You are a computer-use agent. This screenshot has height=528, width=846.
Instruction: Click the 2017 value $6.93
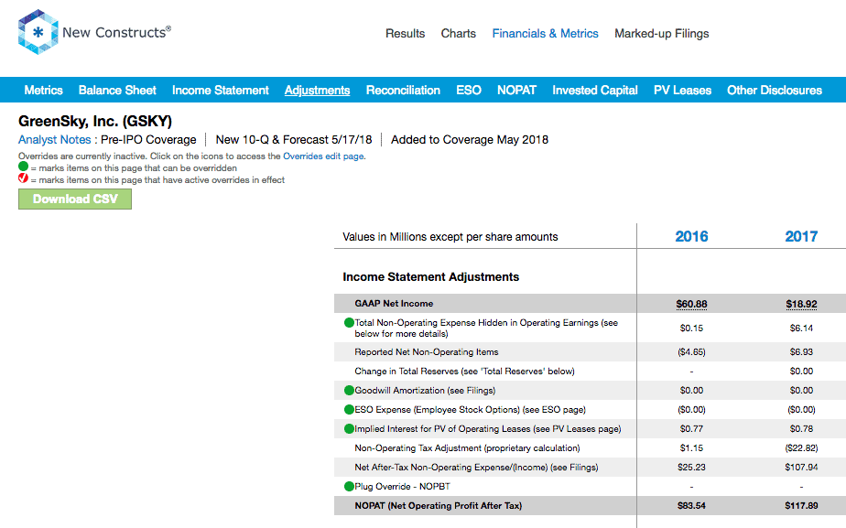click(801, 351)
